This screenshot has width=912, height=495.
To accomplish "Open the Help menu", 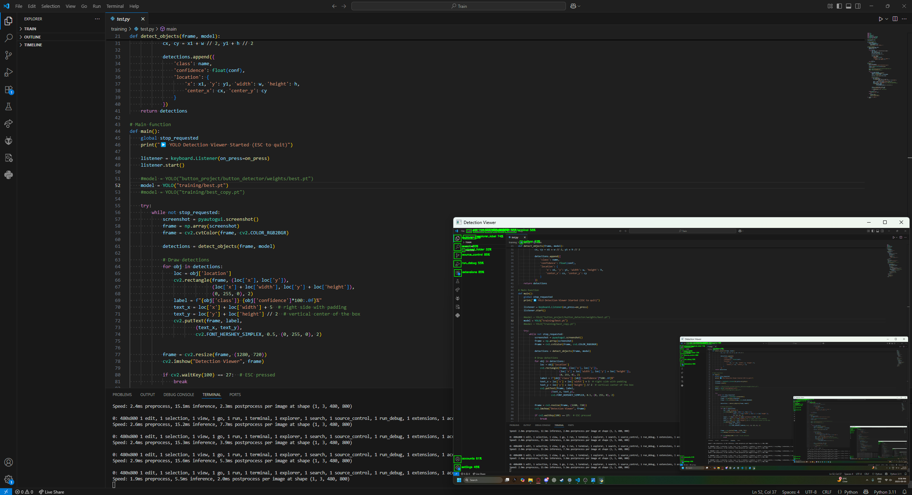I will [134, 6].
